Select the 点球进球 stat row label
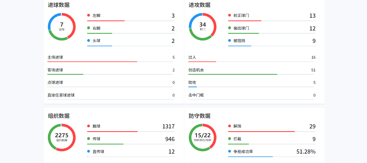 (x=55, y=82)
